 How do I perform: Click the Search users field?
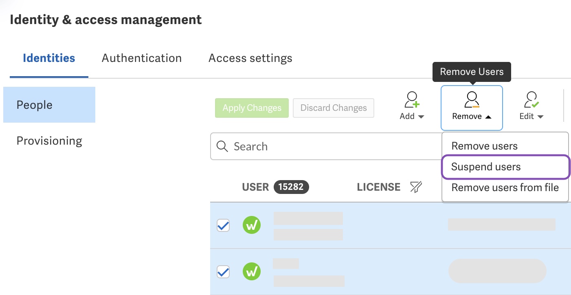click(x=326, y=146)
